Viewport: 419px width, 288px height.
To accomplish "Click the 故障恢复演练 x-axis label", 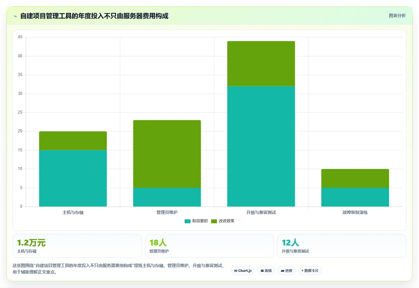I will (355, 213).
